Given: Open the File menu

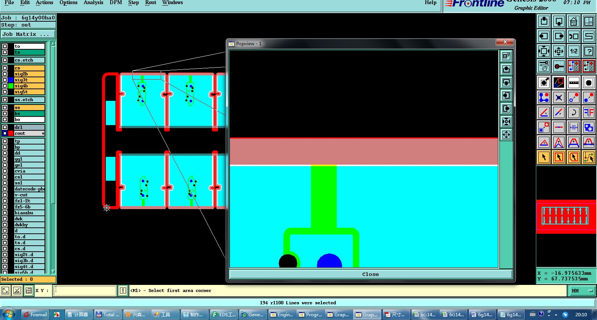Looking at the screenshot, I should click(9, 3).
